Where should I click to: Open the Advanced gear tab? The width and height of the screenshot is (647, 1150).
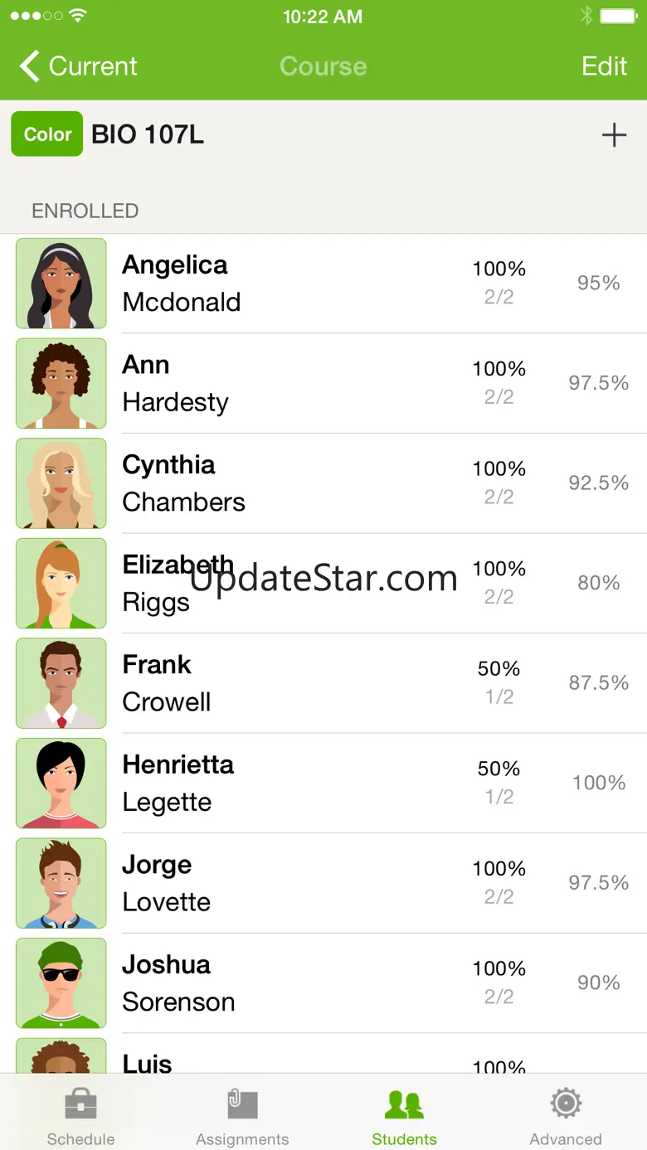566,1115
